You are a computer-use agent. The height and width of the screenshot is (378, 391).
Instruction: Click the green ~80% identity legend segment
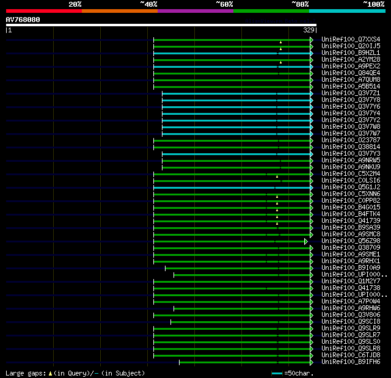pos(271,11)
